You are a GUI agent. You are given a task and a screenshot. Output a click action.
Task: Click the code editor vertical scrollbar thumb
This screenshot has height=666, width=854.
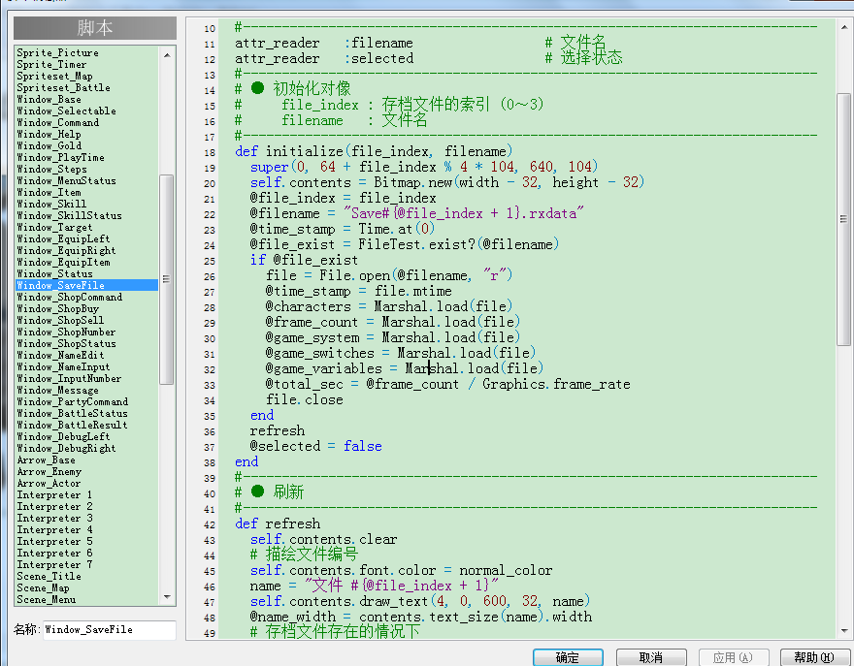[843, 219]
